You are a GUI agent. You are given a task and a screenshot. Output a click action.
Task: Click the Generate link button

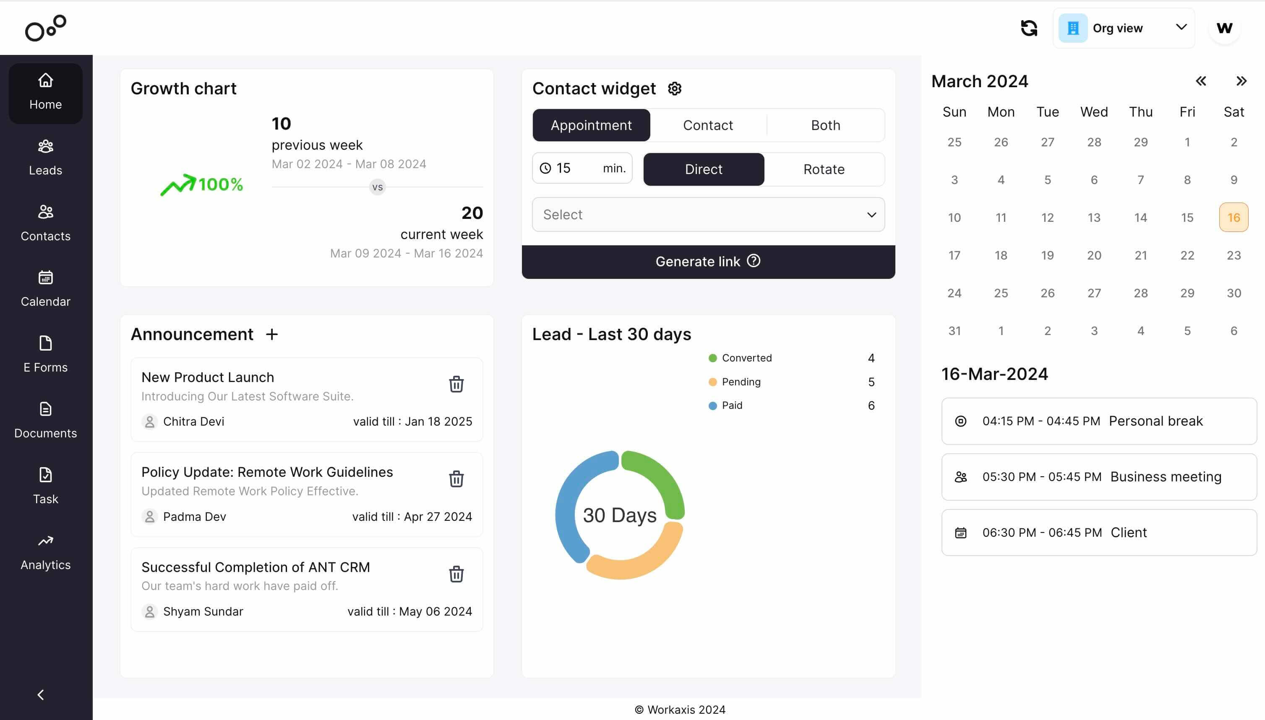click(708, 262)
